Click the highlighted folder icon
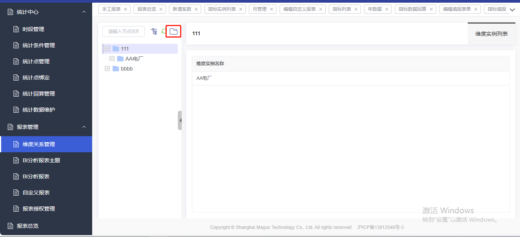Image resolution: width=520 pixels, height=237 pixels. click(x=174, y=31)
